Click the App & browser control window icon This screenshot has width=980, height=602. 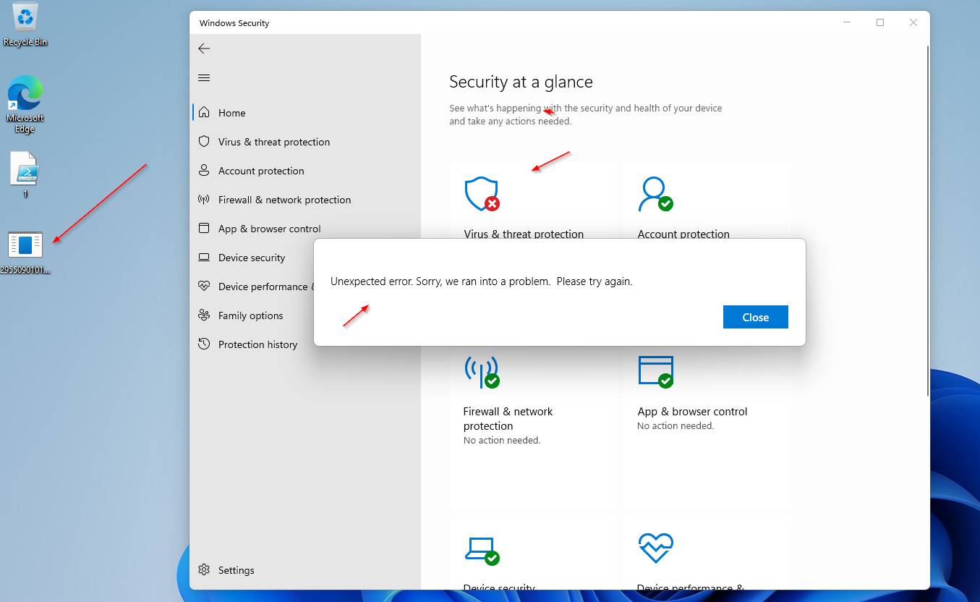click(x=655, y=371)
